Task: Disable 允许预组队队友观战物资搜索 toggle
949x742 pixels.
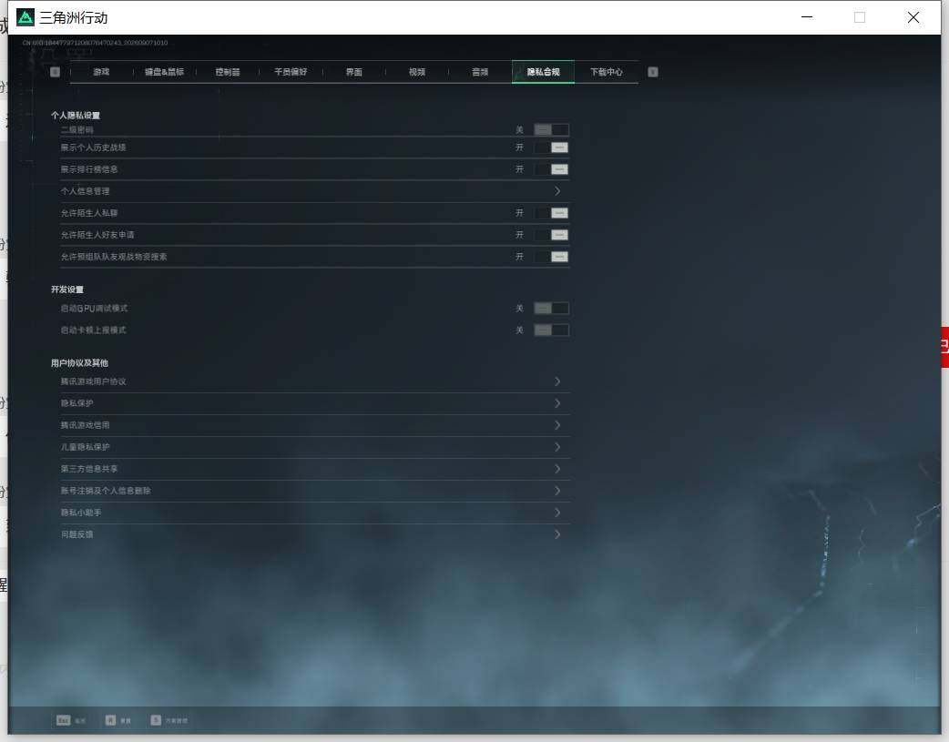Action: click(551, 257)
